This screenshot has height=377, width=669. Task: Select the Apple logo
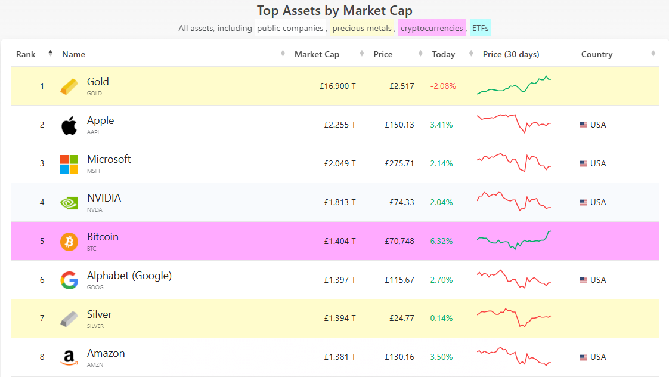[69, 124]
